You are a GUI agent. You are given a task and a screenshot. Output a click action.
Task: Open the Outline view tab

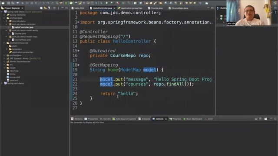222,8
